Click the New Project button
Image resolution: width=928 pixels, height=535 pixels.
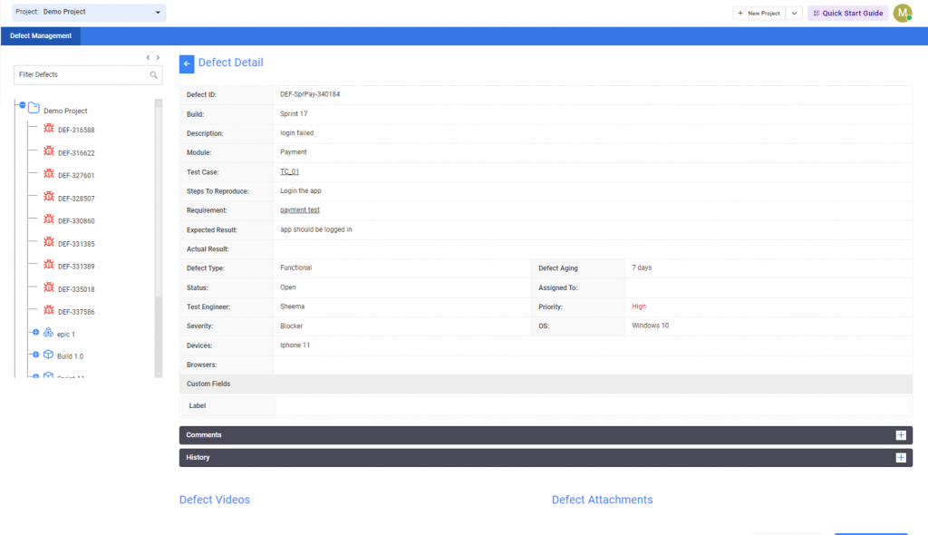click(x=759, y=13)
